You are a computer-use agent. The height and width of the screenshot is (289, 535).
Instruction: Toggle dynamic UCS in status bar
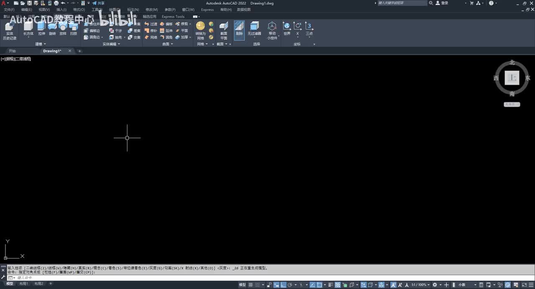coord(363,285)
